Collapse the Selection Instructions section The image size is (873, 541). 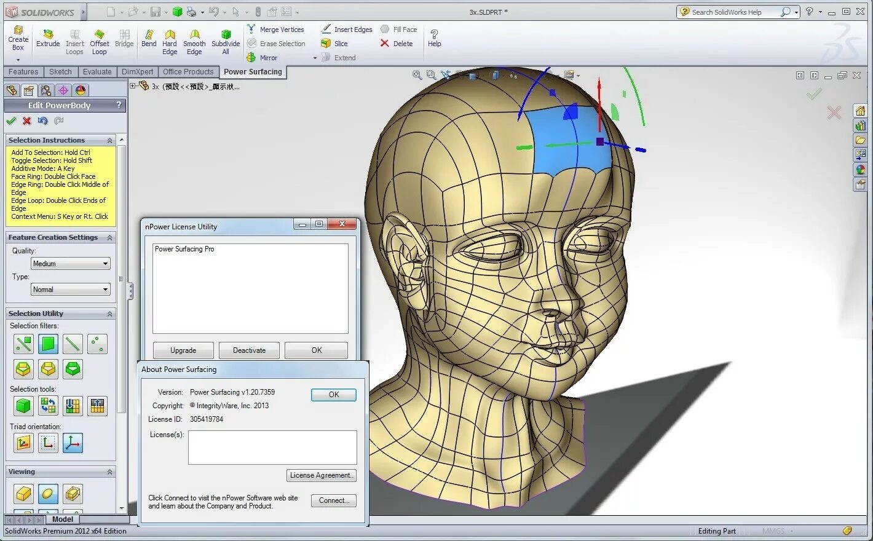110,140
